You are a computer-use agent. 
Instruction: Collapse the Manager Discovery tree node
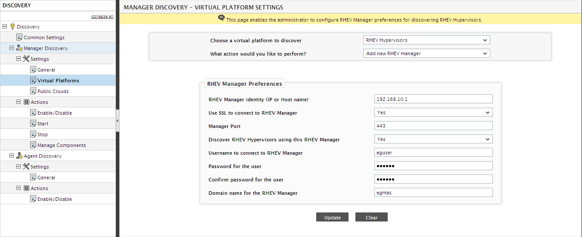[12, 48]
